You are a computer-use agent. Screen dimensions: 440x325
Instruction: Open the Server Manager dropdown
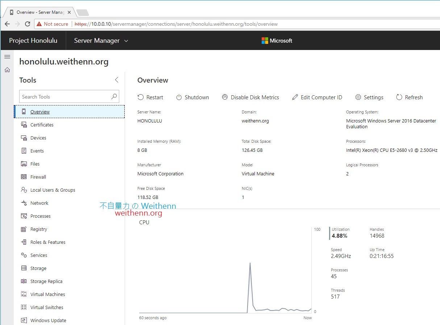101,41
